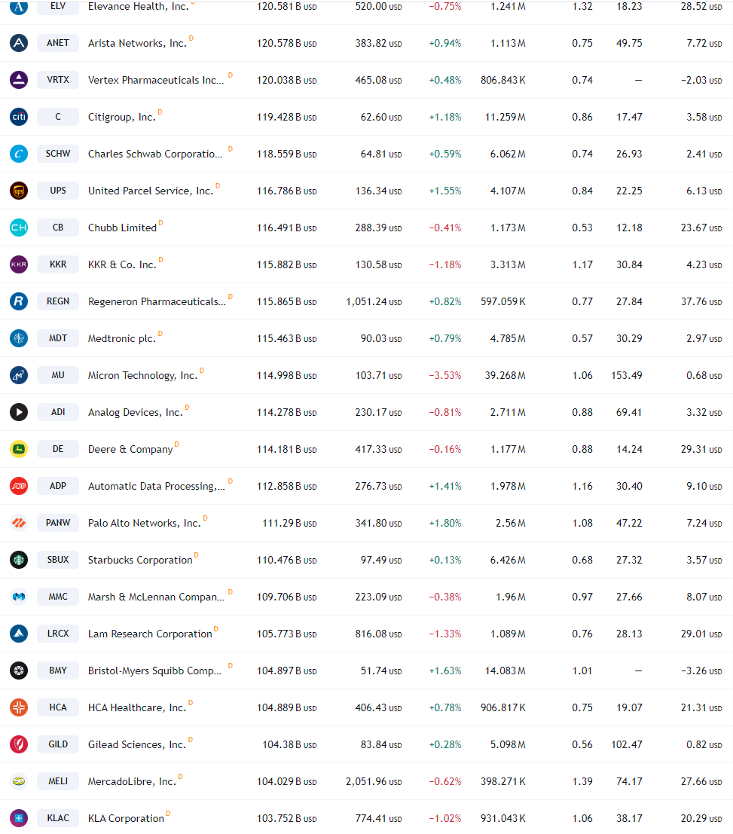
Task: Open the VRTX ticker symbol
Action: (58, 80)
